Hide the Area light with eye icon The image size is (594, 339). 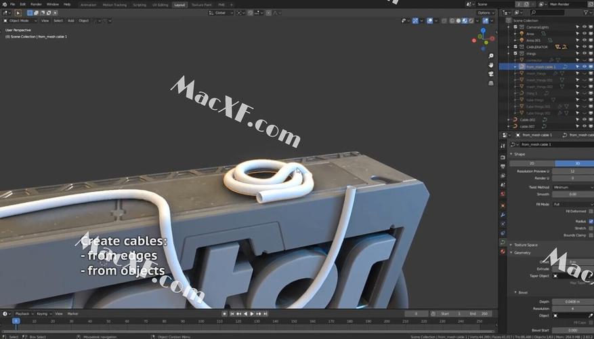(x=584, y=34)
